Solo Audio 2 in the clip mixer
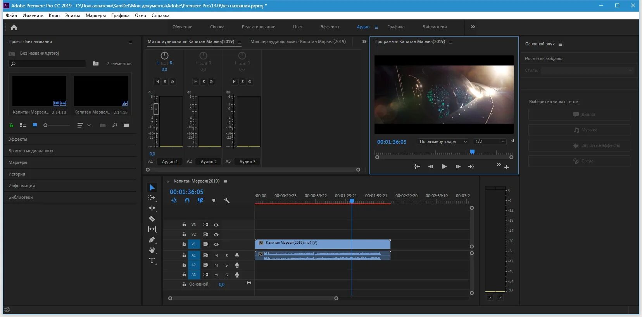The image size is (642, 317). point(204,82)
